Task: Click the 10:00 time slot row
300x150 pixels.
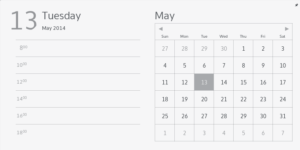Action: pyautogui.click(x=78, y=65)
